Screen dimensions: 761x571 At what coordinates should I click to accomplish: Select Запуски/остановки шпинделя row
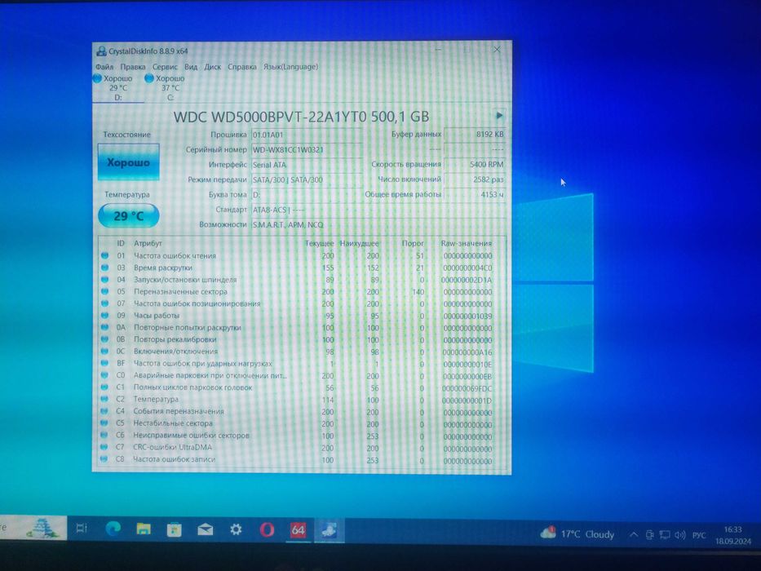click(x=300, y=280)
